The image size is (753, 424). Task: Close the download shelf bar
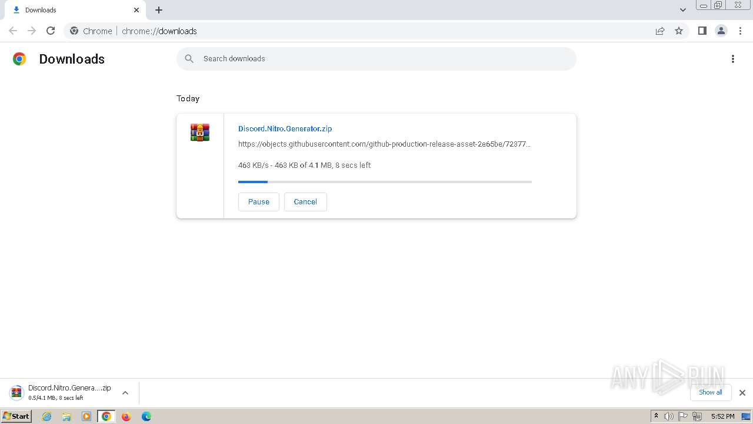[x=742, y=393]
